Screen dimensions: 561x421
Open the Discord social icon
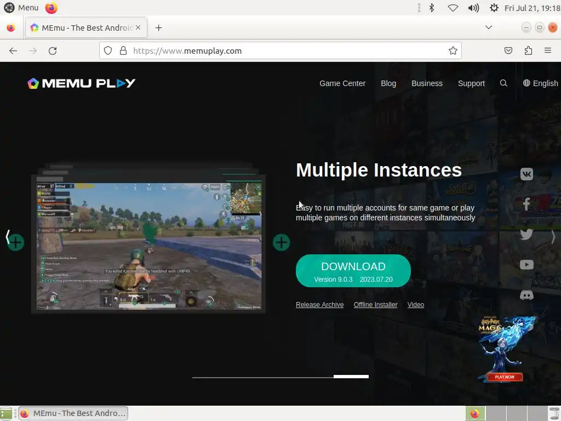point(526,295)
